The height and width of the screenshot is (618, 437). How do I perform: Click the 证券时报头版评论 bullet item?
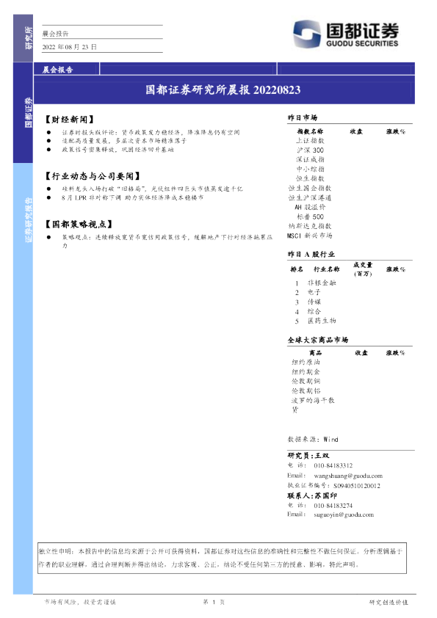tap(151, 132)
